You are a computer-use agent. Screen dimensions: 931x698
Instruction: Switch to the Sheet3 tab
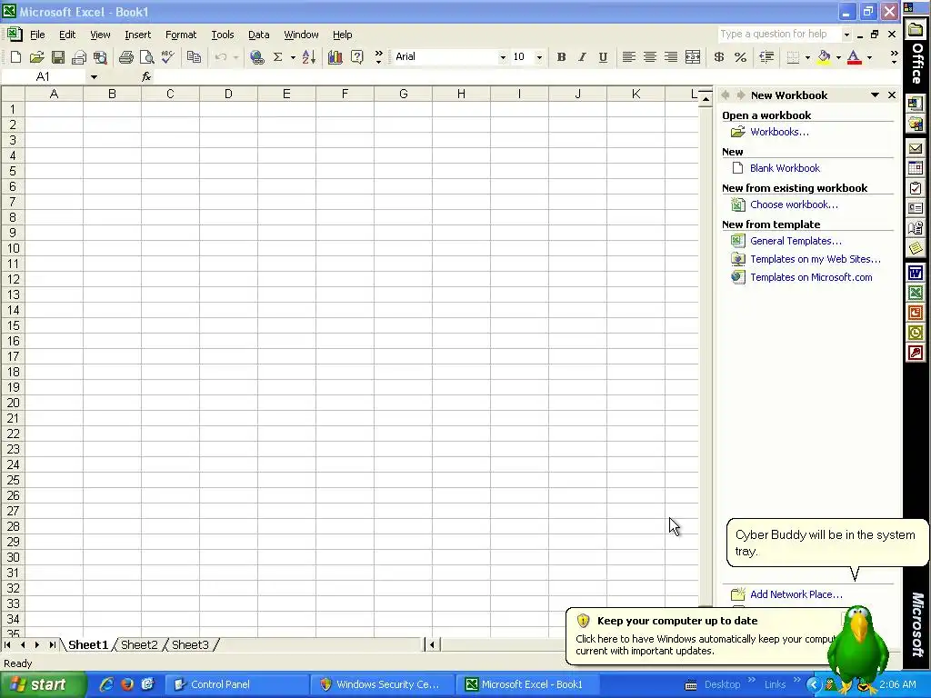tap(190, 644)
